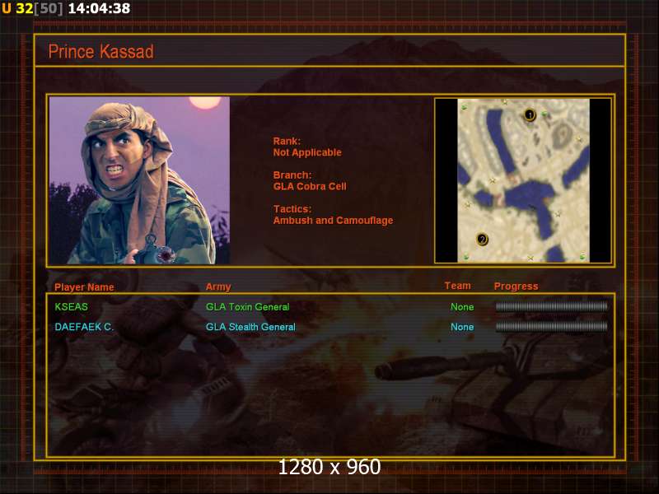Screen dimensions: 659x494
Task: Click the map preview thumbnail
Action: click(x=523, y=180)
